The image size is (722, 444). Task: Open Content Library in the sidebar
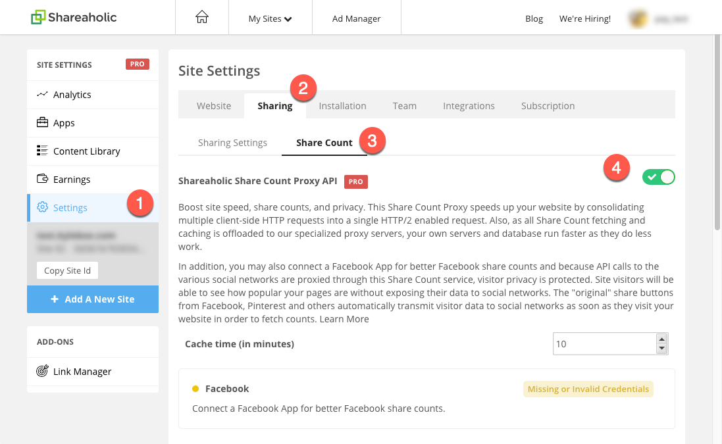click(x=93, y=151)
